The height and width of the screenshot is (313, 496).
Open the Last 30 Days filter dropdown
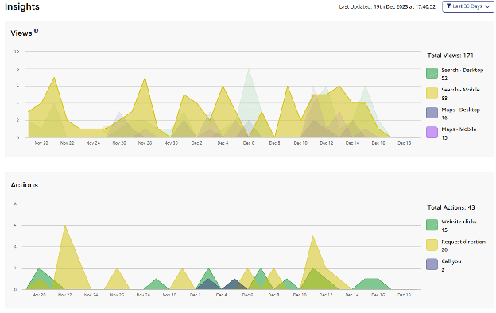tap(468, 6)
